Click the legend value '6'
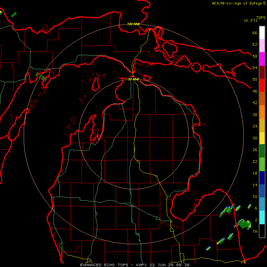Screen dimensions: 267x267 click(256, 208)
